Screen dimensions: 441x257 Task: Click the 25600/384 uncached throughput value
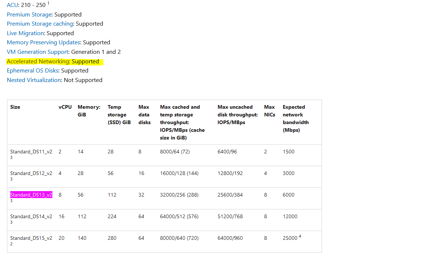point(230,195)
